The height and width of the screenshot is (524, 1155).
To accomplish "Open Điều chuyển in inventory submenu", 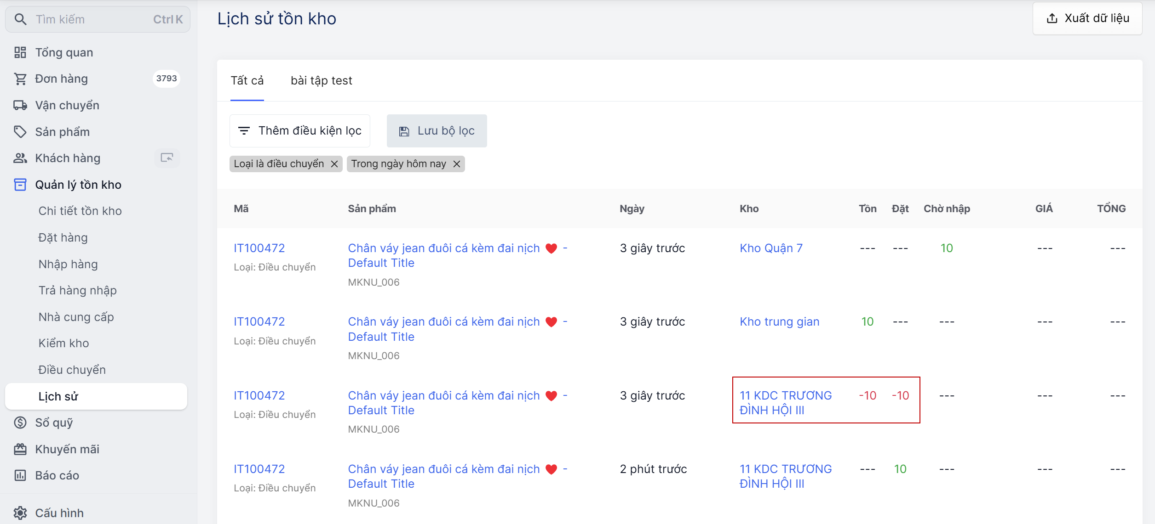I will (72, 370).
